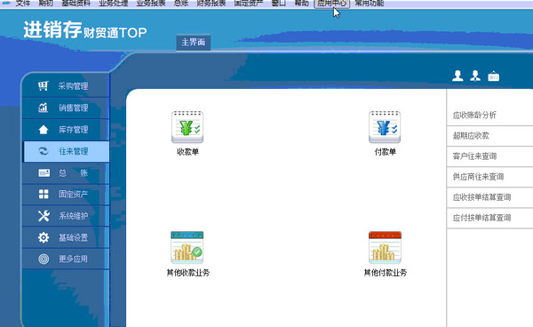
Task: Open the 财务报表 menu
Action: pos(211,3)
